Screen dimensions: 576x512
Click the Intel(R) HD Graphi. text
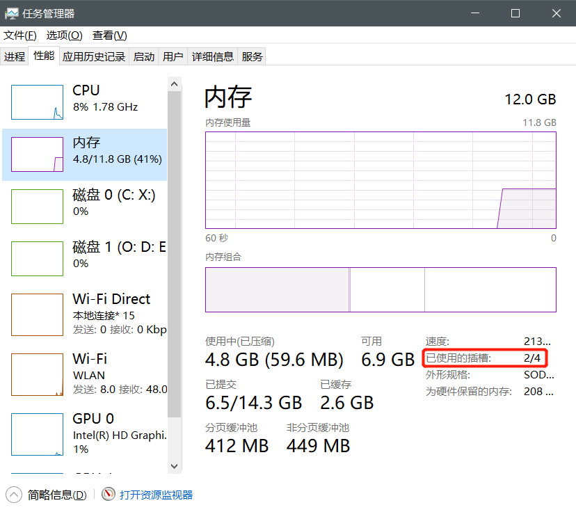pos(120,435)
